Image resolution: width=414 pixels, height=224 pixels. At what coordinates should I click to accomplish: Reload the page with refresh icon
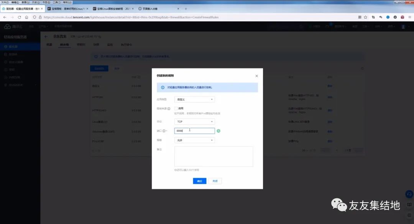(19, 17)
